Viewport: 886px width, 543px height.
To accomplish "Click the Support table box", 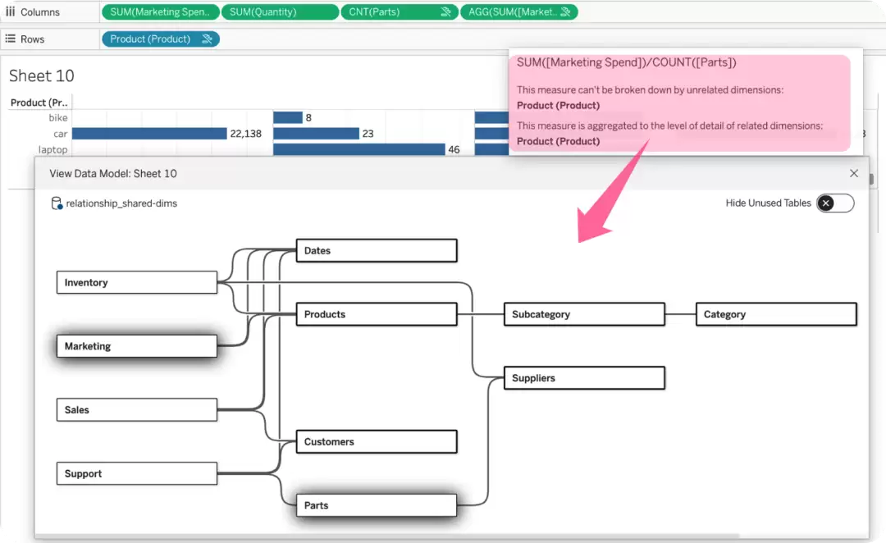I will point(137,473).
